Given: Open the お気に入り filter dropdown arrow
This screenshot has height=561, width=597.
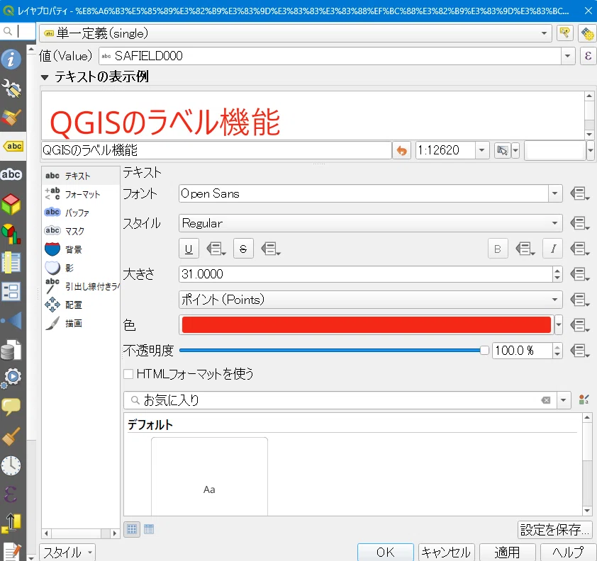Looking at the screenshot, I should 564,400.
